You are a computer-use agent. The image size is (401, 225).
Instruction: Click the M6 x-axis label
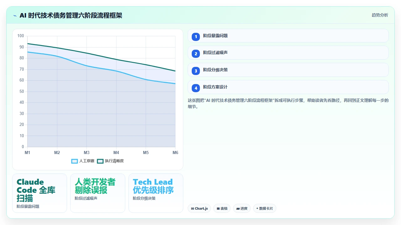pos(175,152)
